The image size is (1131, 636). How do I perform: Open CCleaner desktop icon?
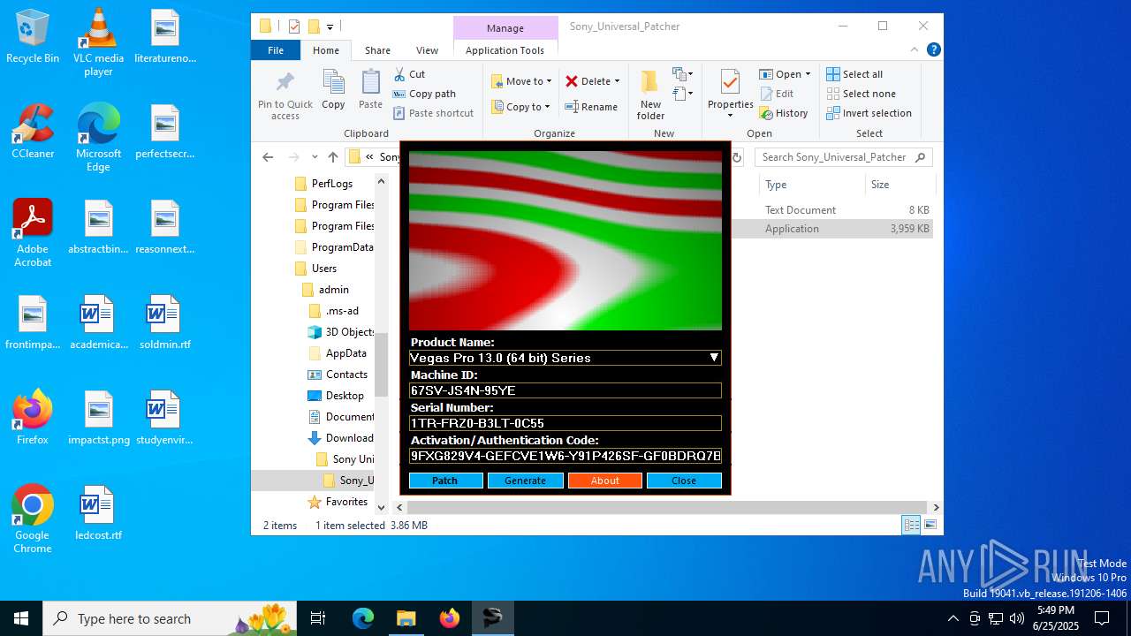pyautogui.click(x=33, y=131)
